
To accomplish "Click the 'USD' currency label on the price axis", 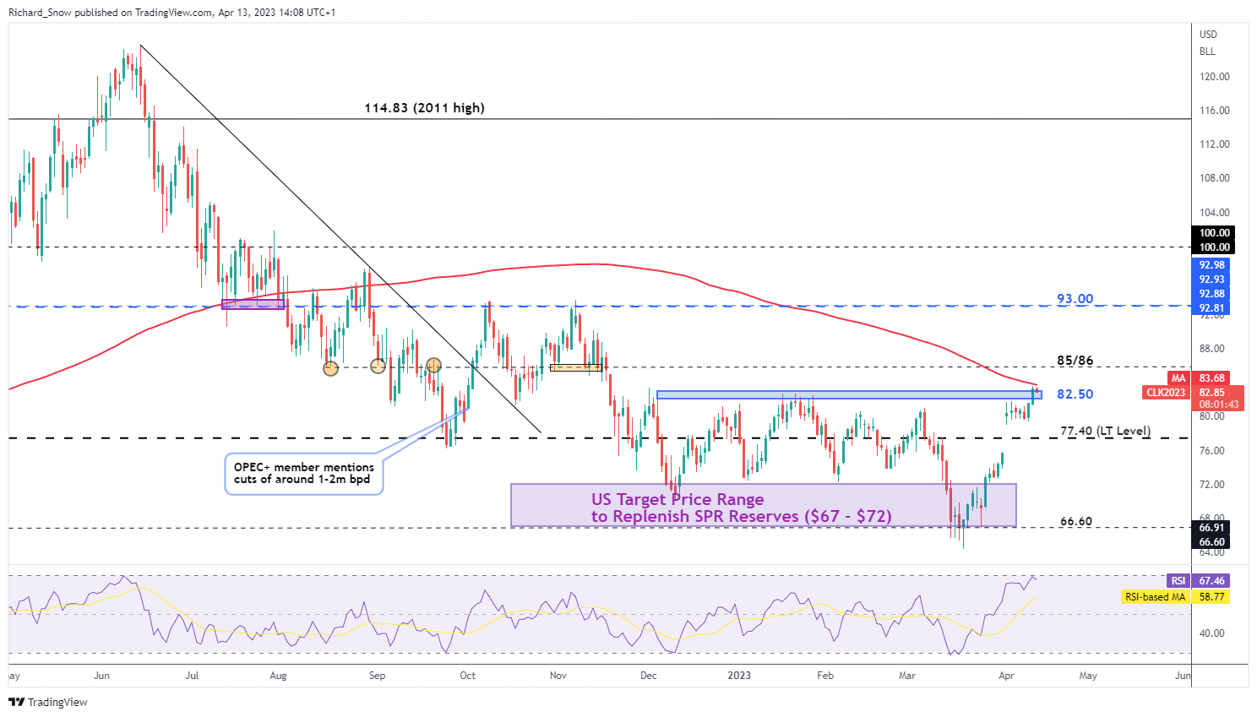I will coord(1208,35).
